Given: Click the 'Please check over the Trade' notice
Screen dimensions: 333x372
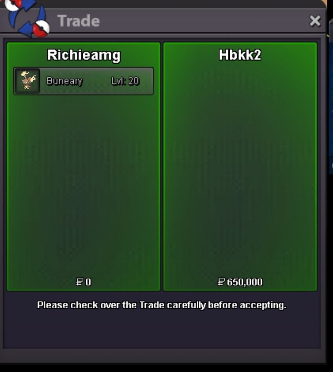Looking at the screenshot, I should pos(162,305).
